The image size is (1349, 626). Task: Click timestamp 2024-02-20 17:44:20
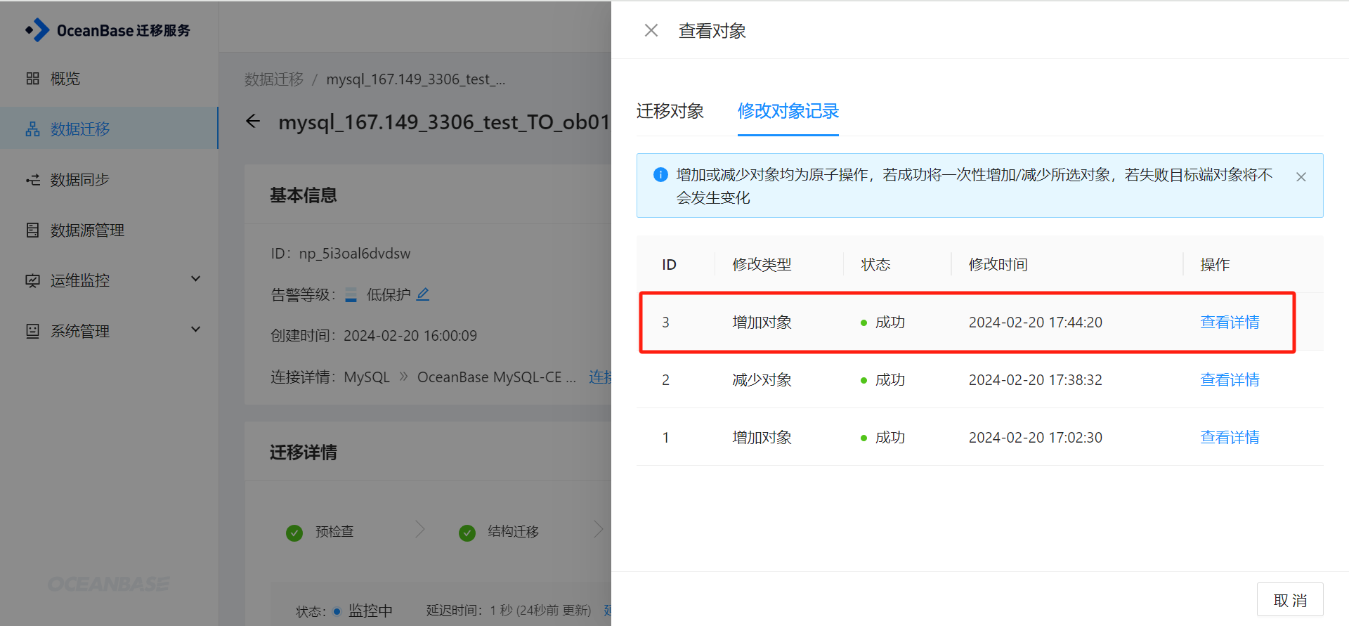click(x=1036, y=322)
